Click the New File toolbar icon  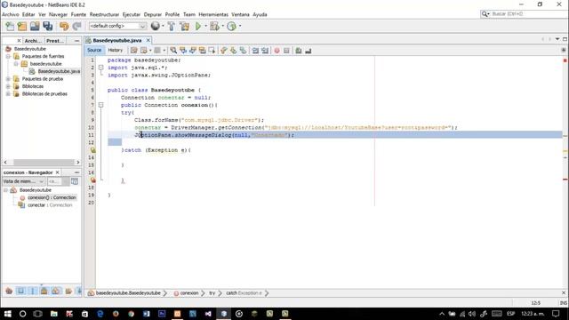point(10,26)
